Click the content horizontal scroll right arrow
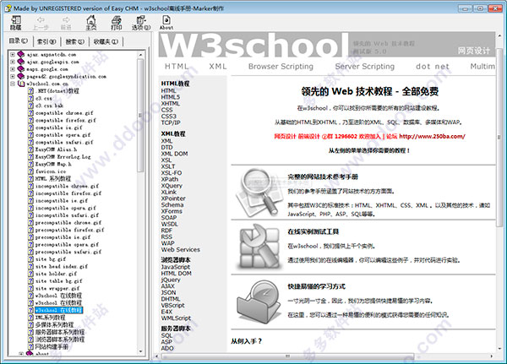This screenshot has height=364, width=507. 492,356
